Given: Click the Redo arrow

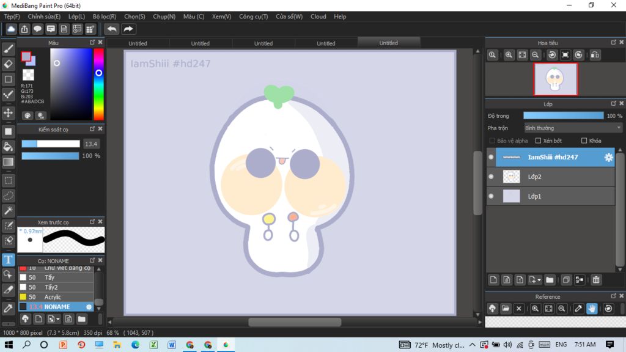Looking at the screenshot, I should (128, 29).
